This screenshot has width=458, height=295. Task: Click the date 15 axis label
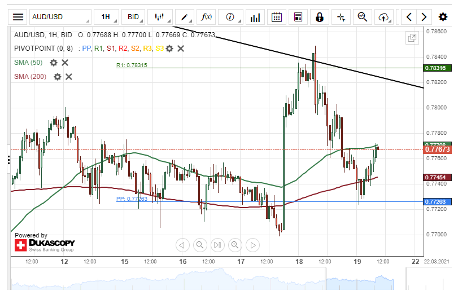pos(124,262)
